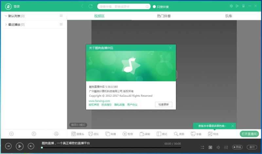The height and width of the screenshot is (154, 262).
Task: Click the 00:00 / 00:00 time display
Action: [173, 144]
